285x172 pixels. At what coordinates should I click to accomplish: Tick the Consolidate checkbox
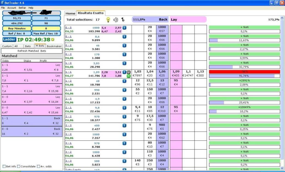click(19, 166)
